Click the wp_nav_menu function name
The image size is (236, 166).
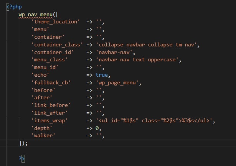tap(36, 15)
